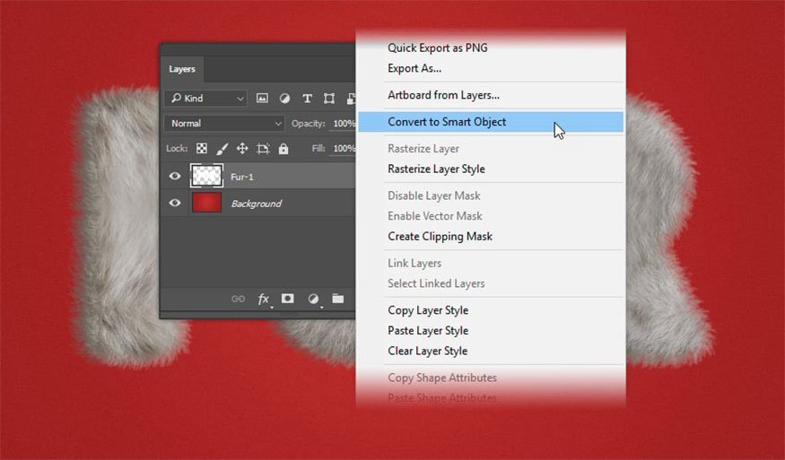
Task: Choose Clear Layer Style
Action: click(x=428, y=351)
